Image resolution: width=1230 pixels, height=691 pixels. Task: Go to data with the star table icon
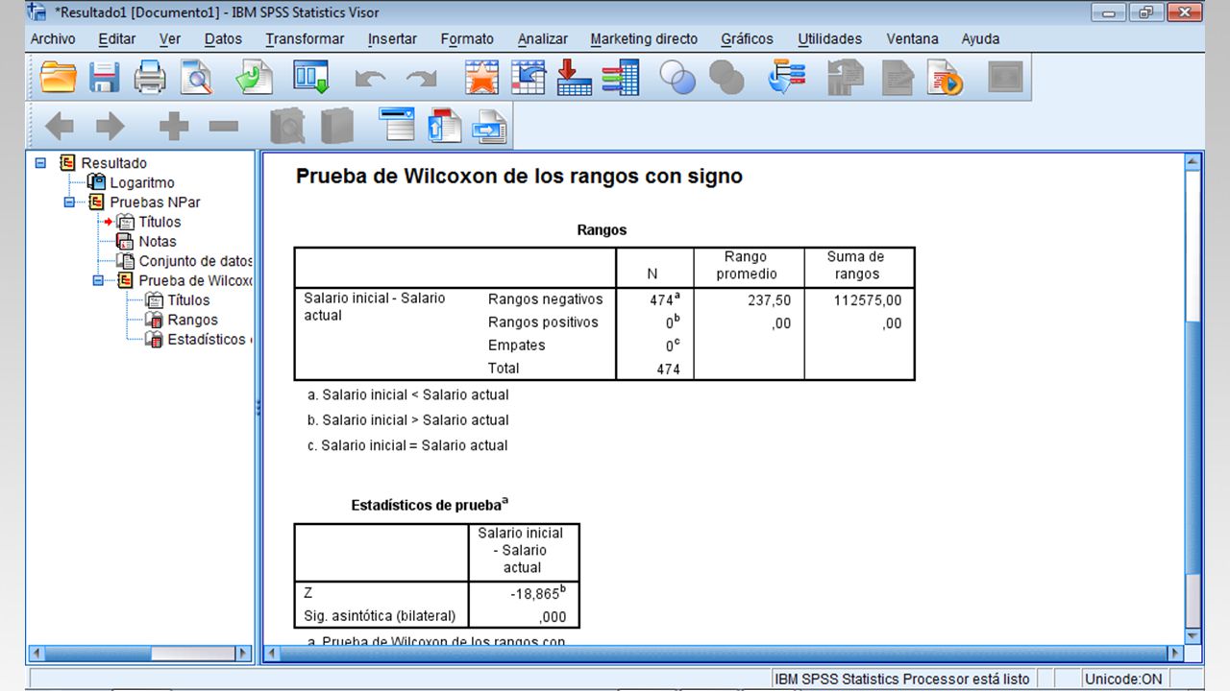pos(481,78)
